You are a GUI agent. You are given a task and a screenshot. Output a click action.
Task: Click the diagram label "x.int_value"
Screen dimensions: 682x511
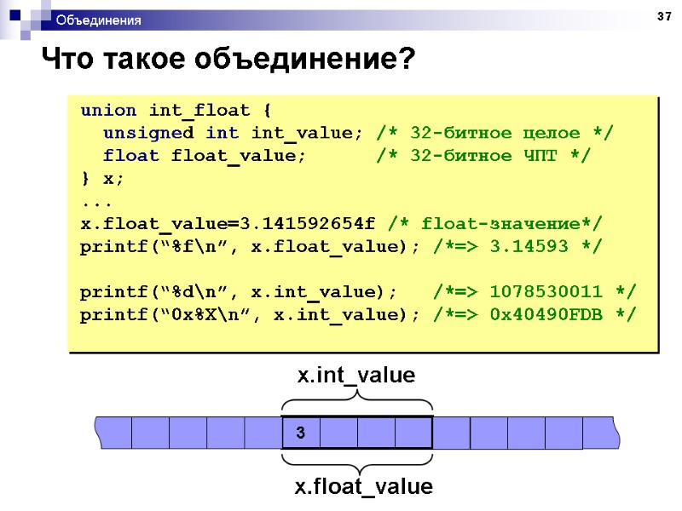click(356, 376)
